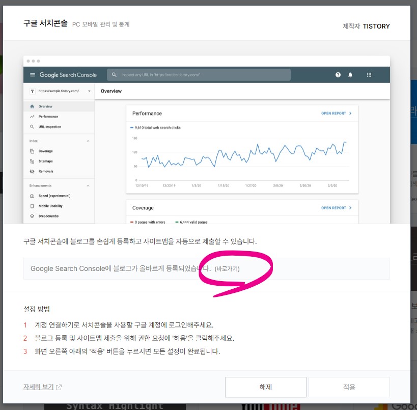The image size is (417, 410).
Task: Click the Inspect any URL search field
Action: 199,75
